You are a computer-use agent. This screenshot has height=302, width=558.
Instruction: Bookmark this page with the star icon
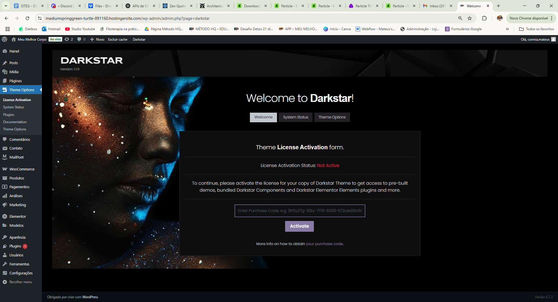[470, 18]
